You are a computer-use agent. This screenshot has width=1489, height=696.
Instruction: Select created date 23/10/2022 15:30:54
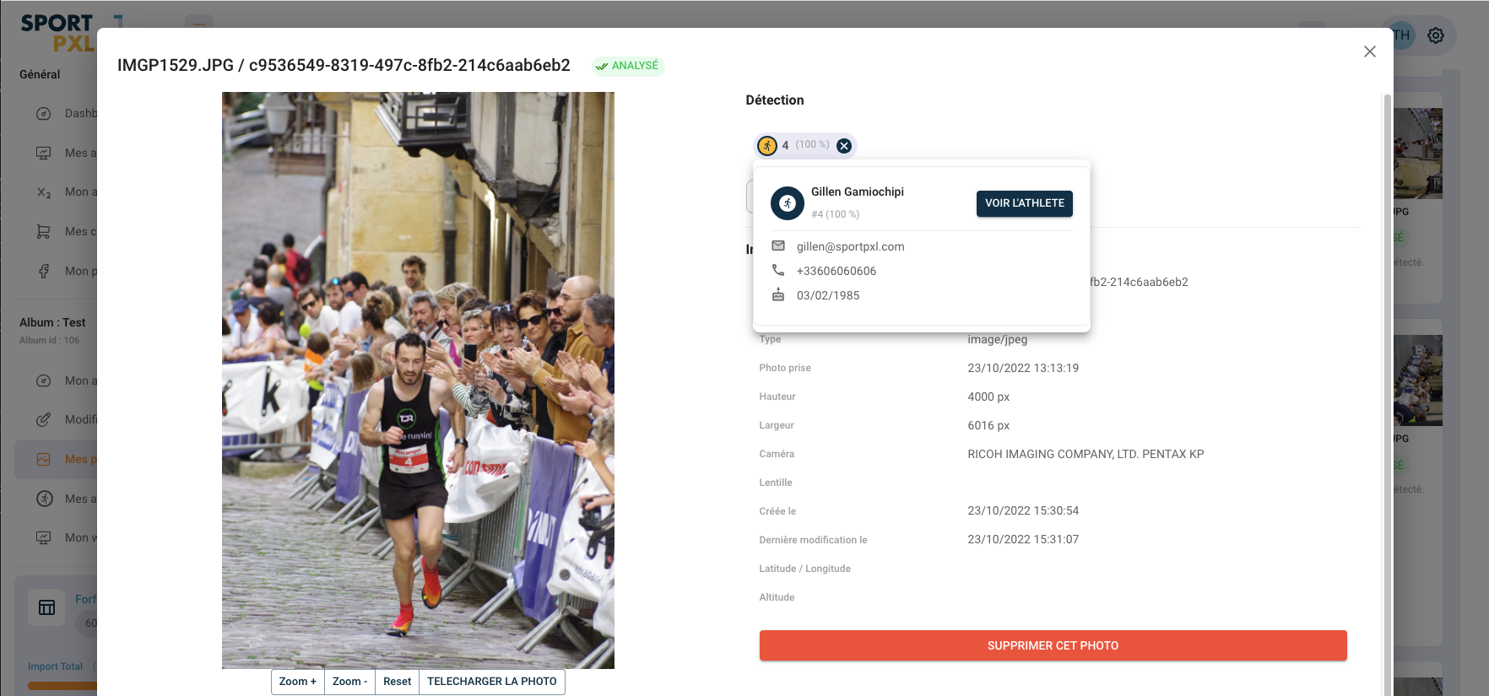(1023, 510)
